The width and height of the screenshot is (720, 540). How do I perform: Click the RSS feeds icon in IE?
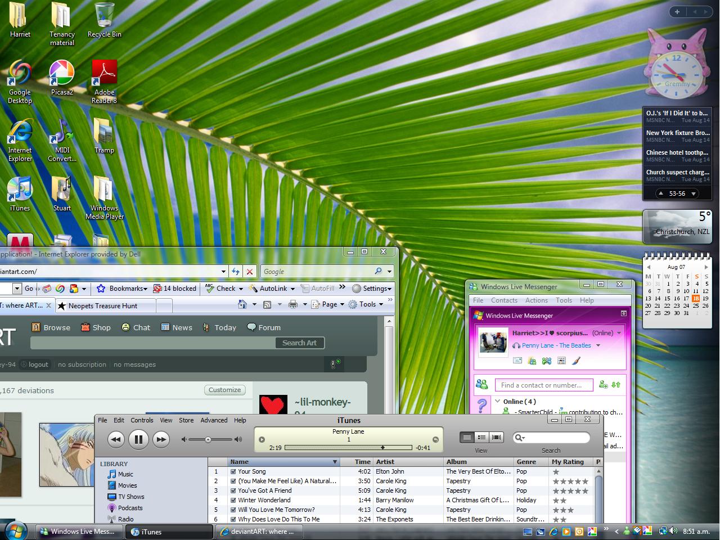pos(267,304)
